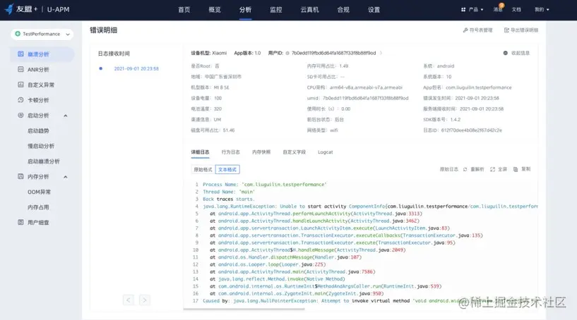The image size is (577, 320).
Task: Open the 文档 link
Action: [x=516, y=10]
